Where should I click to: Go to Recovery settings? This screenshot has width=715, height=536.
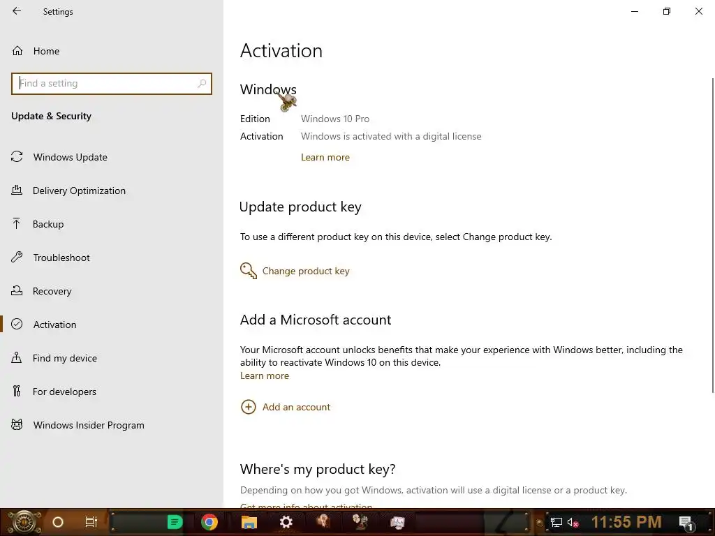coord(52,291)
